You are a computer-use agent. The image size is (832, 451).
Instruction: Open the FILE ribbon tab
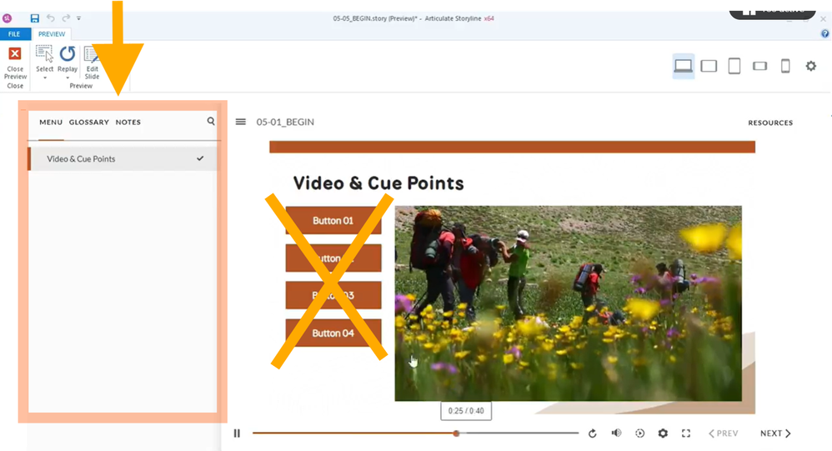14,34
